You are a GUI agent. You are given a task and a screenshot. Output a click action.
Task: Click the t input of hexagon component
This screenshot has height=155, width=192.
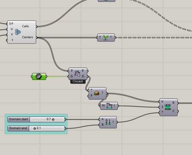13,40
